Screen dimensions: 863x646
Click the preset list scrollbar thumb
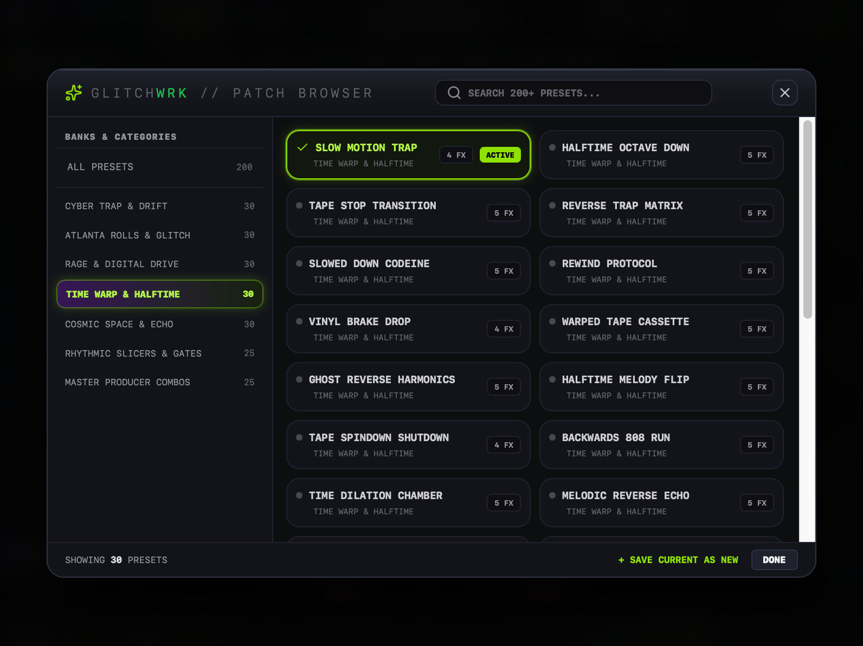click(807, 219)
